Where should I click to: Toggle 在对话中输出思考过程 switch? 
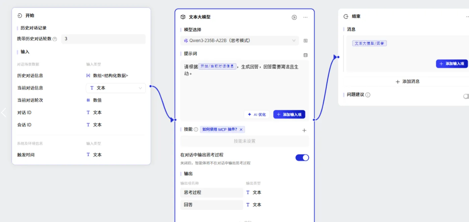302,157
